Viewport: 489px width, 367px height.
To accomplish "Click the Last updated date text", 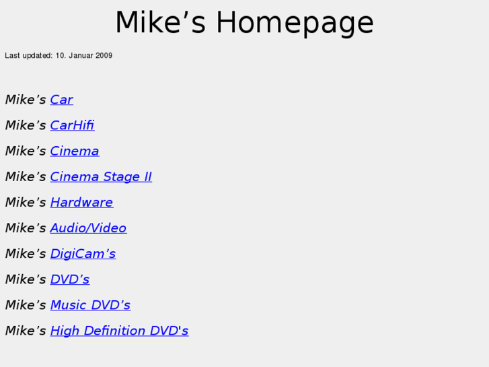I will point(59,55).
